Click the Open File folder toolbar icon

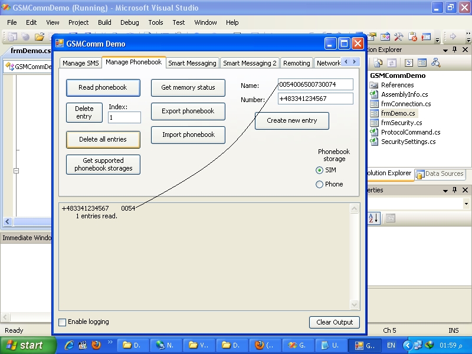[x=40, y=37]
